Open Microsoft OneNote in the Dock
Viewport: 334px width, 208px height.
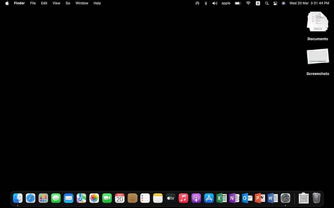pyautogui.click(x=234, y=198)
